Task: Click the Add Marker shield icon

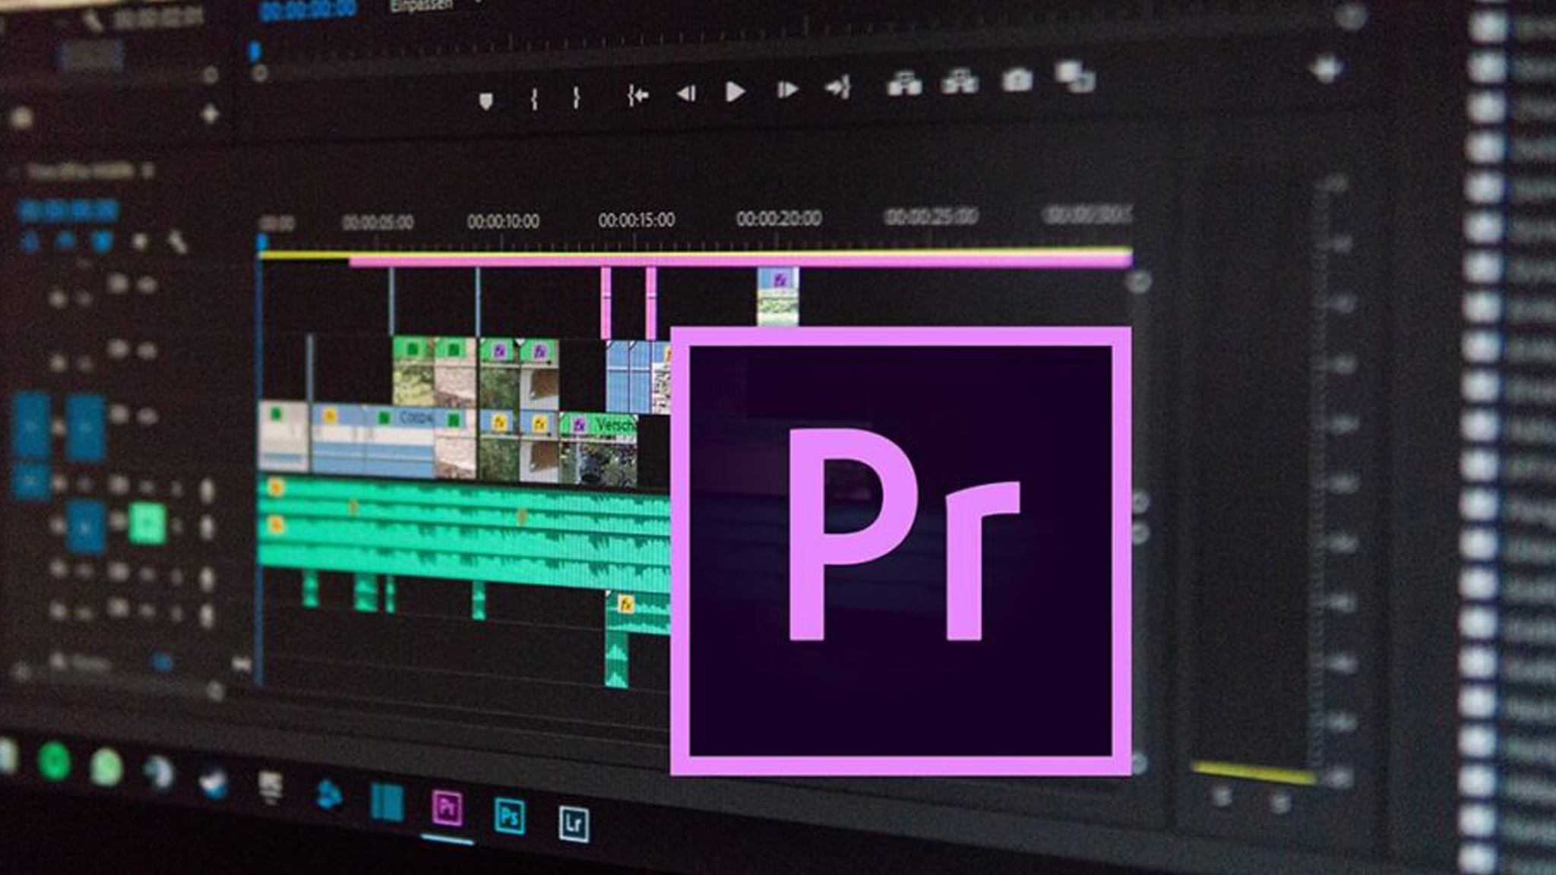Action: (485, 101)
